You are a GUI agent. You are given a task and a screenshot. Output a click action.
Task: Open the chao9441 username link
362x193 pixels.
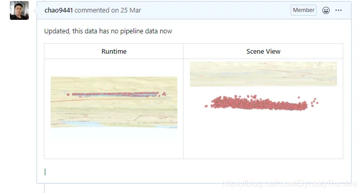tap(58, 10)
